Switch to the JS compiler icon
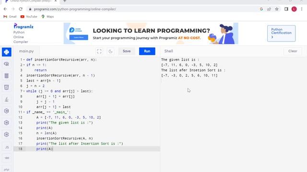Viewport: 307px width, 172px height. [x=7, y=147]
